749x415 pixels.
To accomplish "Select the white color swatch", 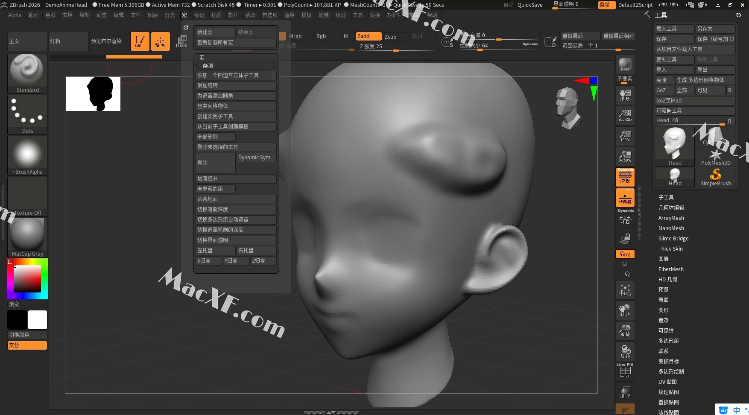I will pyautogui.click(x=38, y=320).
